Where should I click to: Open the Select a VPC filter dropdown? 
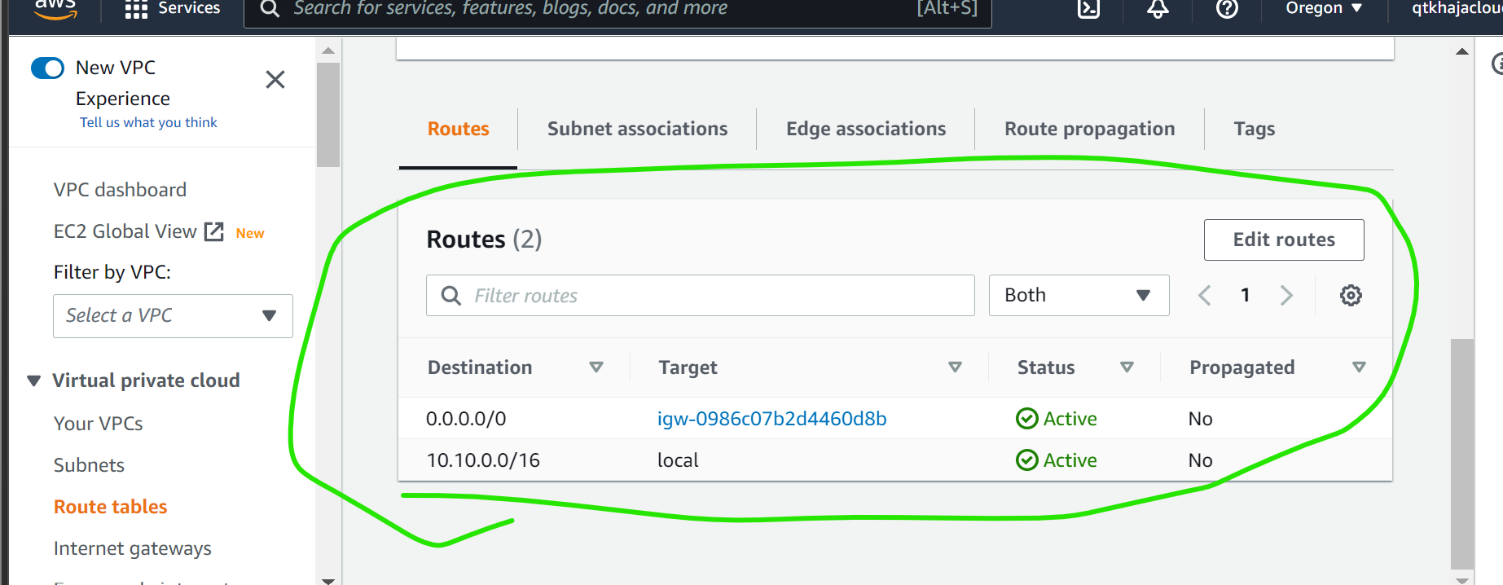pos(173,316)
